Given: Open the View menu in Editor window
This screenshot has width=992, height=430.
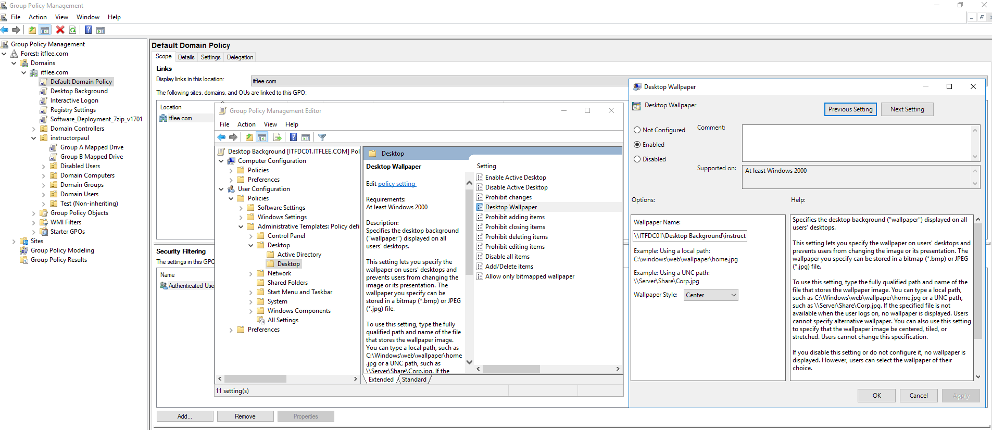Looking at the screenshot, I should click(270, 124).
